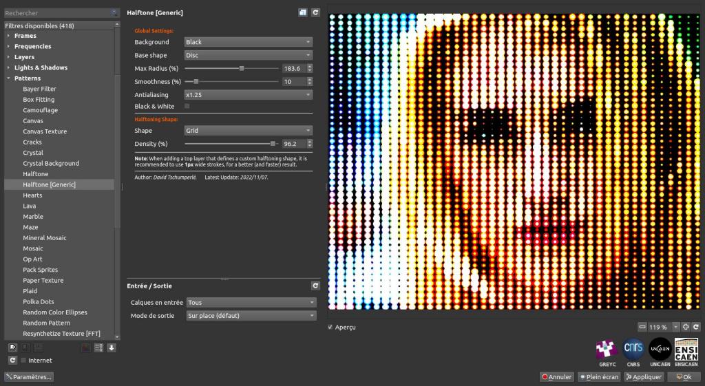Click the Density value stepper
Screen dimensions: 705x386
tap(309, 144)
